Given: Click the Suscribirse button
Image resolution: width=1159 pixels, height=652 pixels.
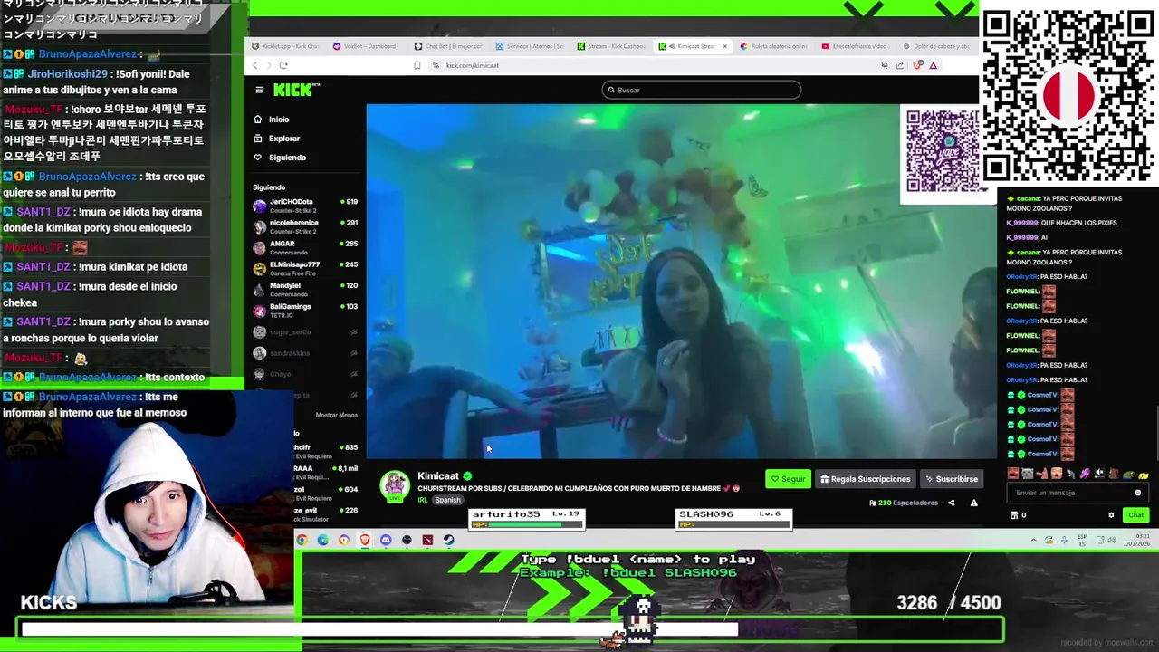Looking at the screenshot, I should click(951, 479).
